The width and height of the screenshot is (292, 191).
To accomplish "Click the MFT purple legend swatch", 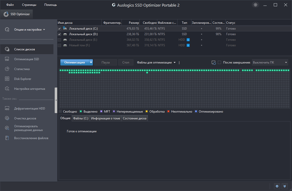I will click(101, 111).
